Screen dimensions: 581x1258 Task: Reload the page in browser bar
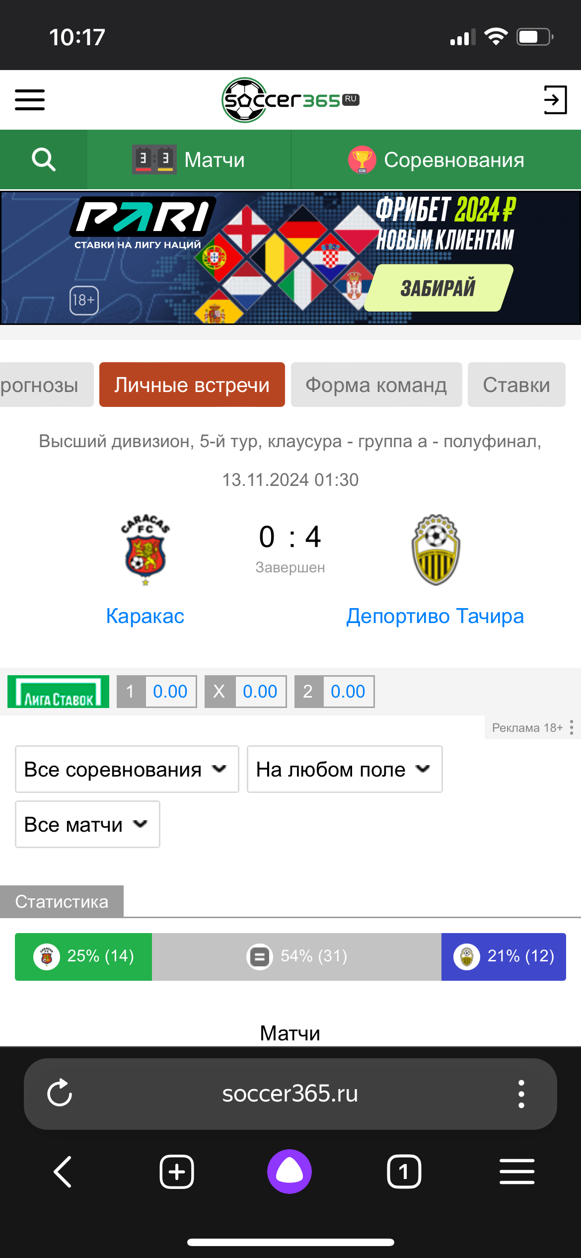60,1093
